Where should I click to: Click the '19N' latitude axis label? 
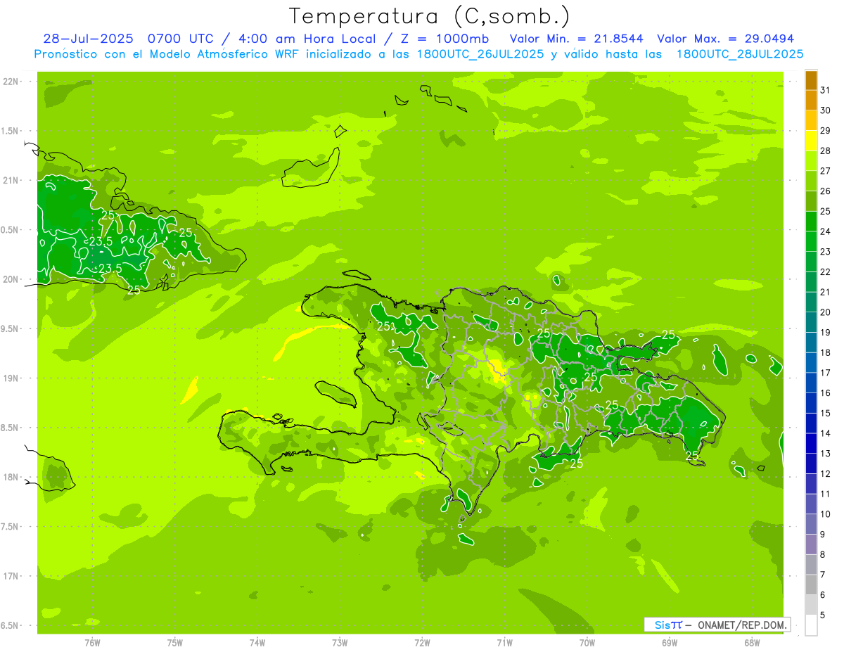[11, 378]
